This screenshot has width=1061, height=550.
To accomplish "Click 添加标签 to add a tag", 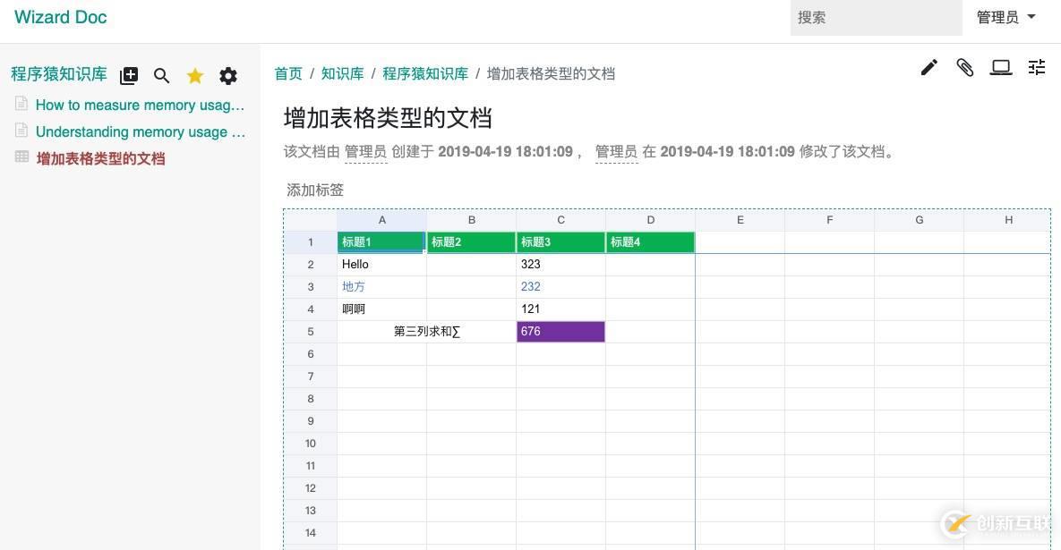I will pyautogui.click(x=315, y=190).
